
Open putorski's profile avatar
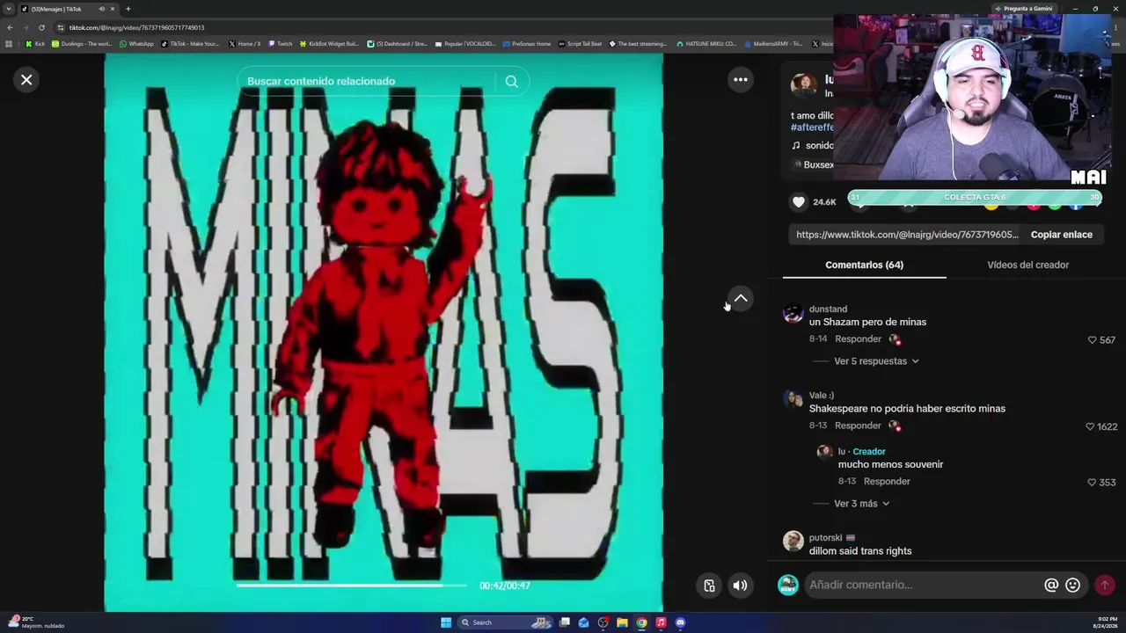(793, 541)
